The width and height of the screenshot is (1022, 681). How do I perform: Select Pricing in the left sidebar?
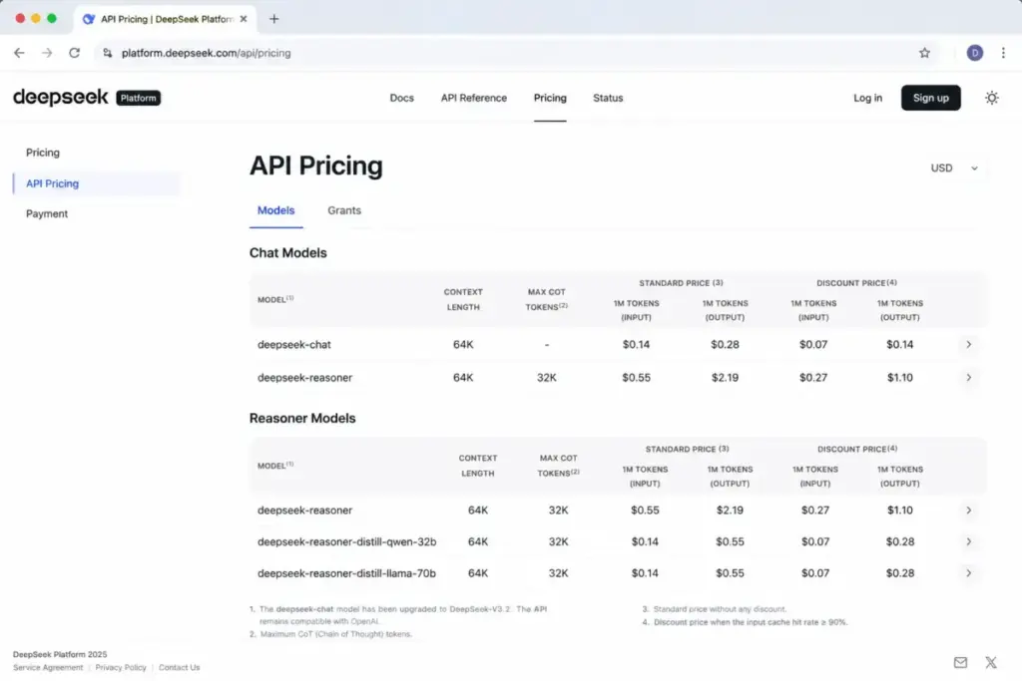tap(43, 153)
